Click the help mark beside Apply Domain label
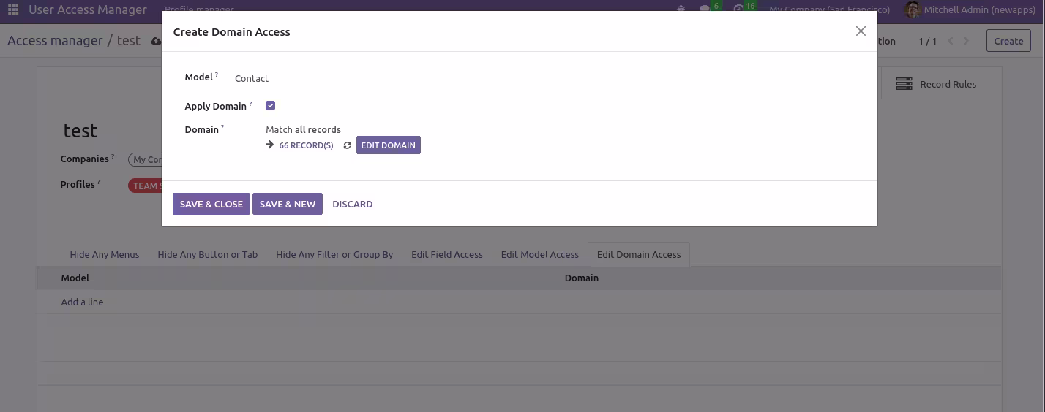 point(250,104)
